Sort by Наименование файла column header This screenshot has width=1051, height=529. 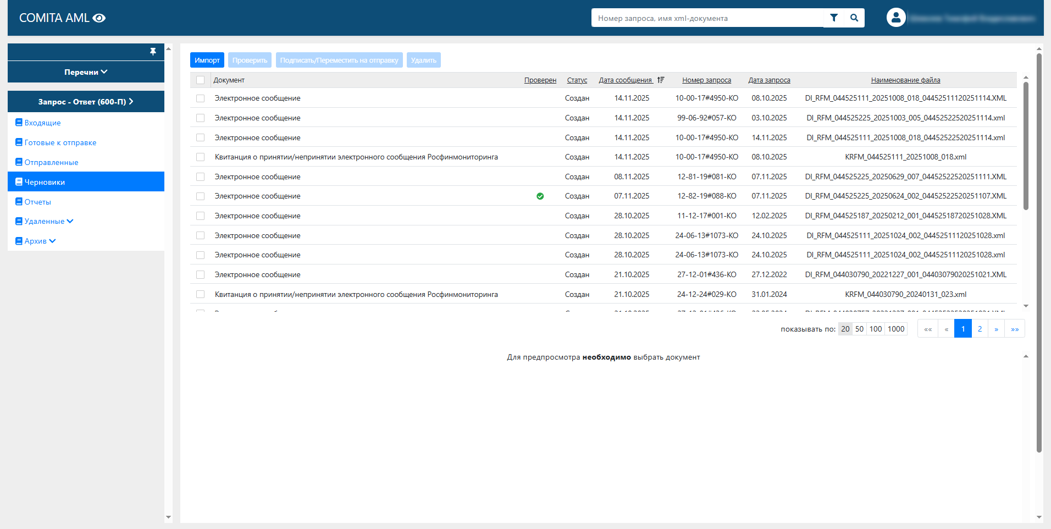[905, 80]
